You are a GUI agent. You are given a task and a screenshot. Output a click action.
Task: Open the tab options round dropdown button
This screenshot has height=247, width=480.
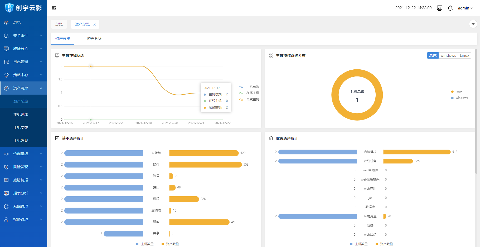point(473,24)
